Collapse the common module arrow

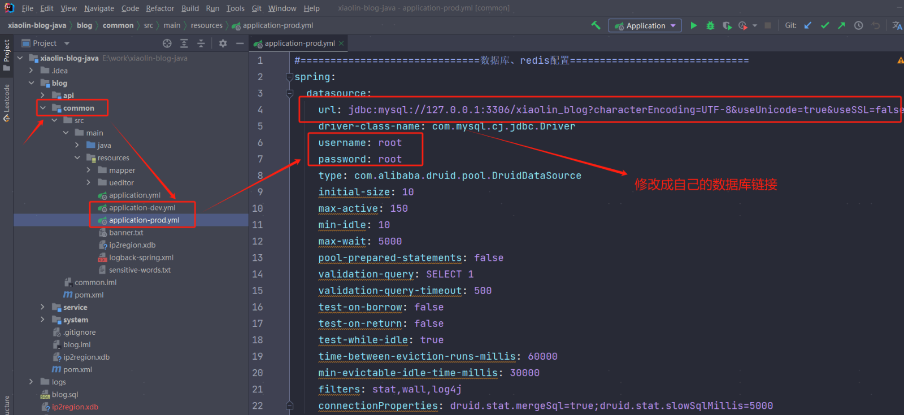pyautogui.click(x=43, y=108)
